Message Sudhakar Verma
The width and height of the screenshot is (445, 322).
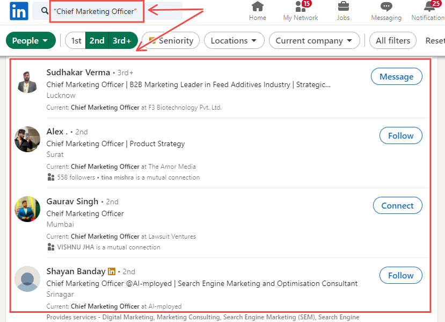[x=397, y=76]
